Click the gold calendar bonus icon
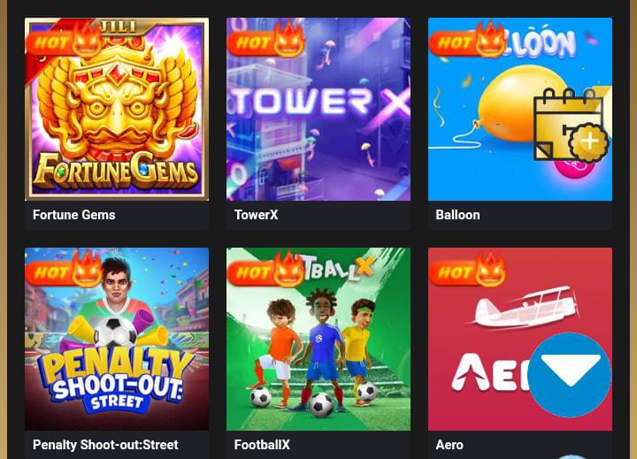637x459 pixels. [x=572, y=125]
